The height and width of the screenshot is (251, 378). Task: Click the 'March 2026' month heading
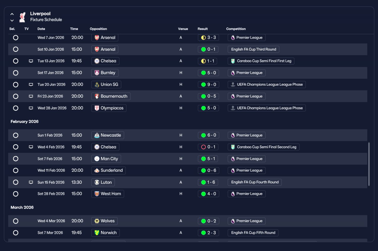(x=22, y=207)
